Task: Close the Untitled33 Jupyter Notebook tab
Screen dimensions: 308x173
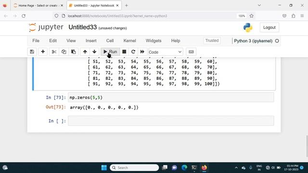Action: click(117, 5)
